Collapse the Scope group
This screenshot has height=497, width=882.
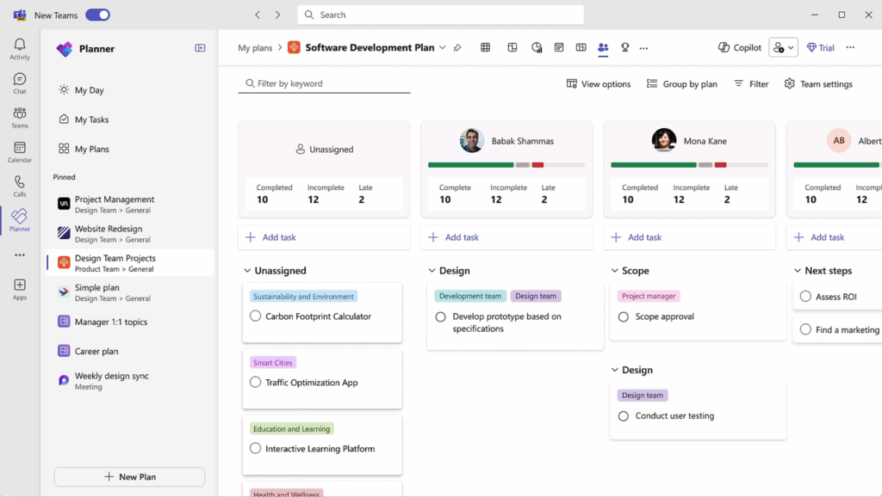click(x=614, y=271)
